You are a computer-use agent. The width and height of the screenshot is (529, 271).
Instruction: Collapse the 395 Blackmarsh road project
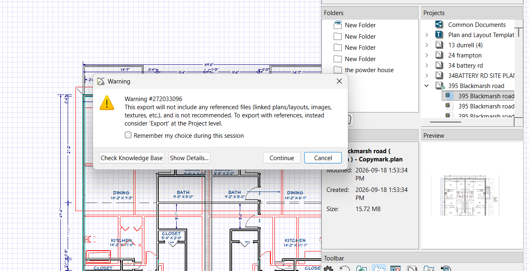click(x=427, y=86)
